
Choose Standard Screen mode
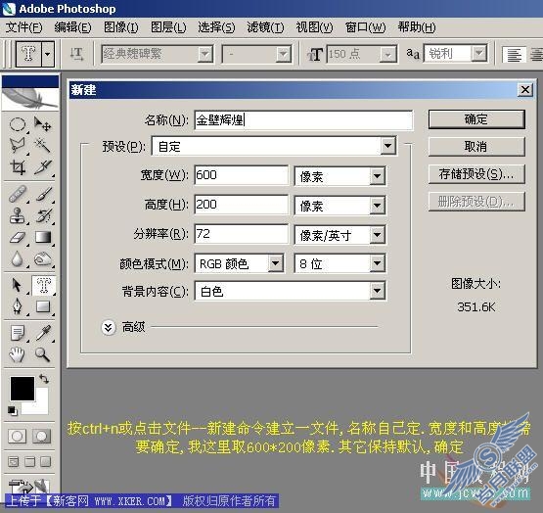14,462
